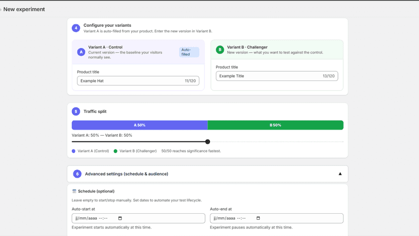Viewport: 419px width, 236px height.
Task: Click the Auto-end at date field
Action: click(x=277, y=218)
